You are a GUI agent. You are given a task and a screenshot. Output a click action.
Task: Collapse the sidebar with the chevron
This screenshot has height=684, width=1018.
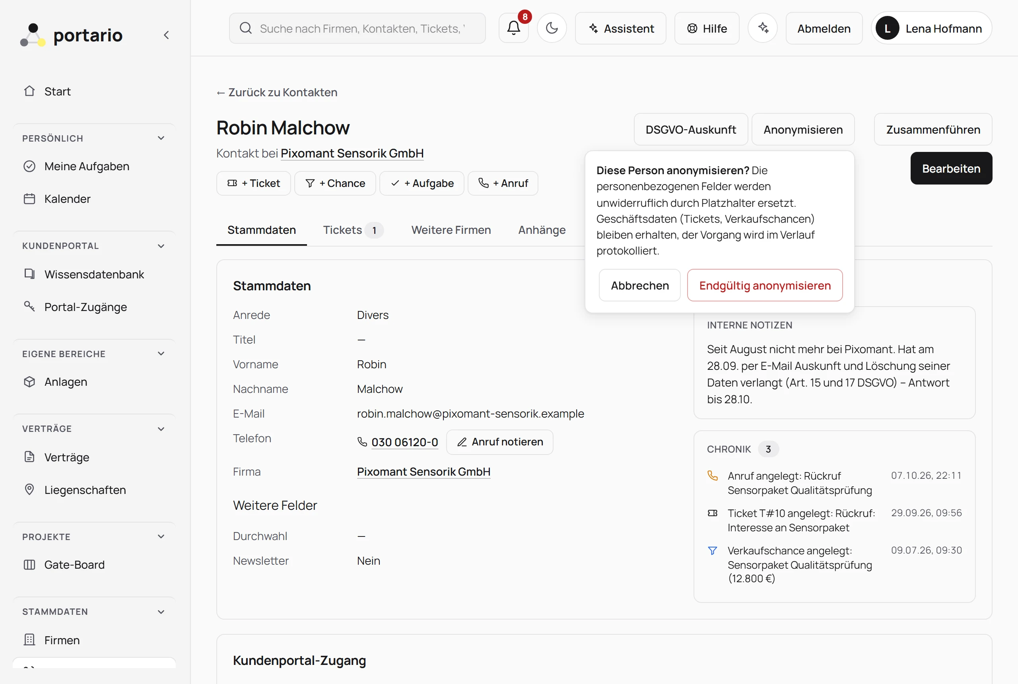coord(166,35)
